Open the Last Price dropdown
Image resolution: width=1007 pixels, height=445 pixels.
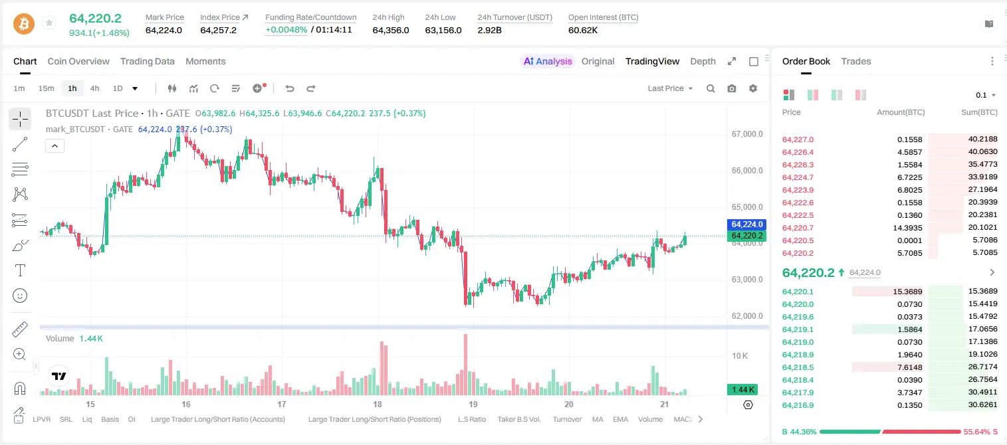[670, 88]
